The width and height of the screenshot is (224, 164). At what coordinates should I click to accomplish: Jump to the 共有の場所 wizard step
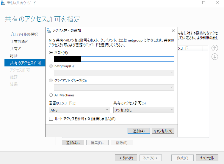point(19,42)
